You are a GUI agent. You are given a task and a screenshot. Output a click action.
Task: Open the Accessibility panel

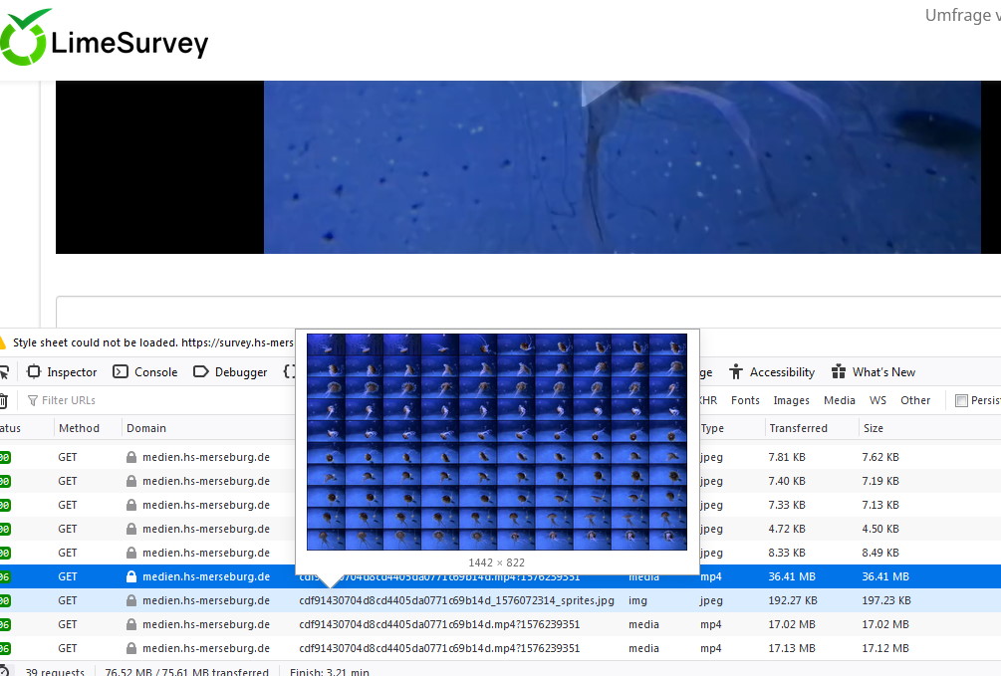[x=772, y=372]
